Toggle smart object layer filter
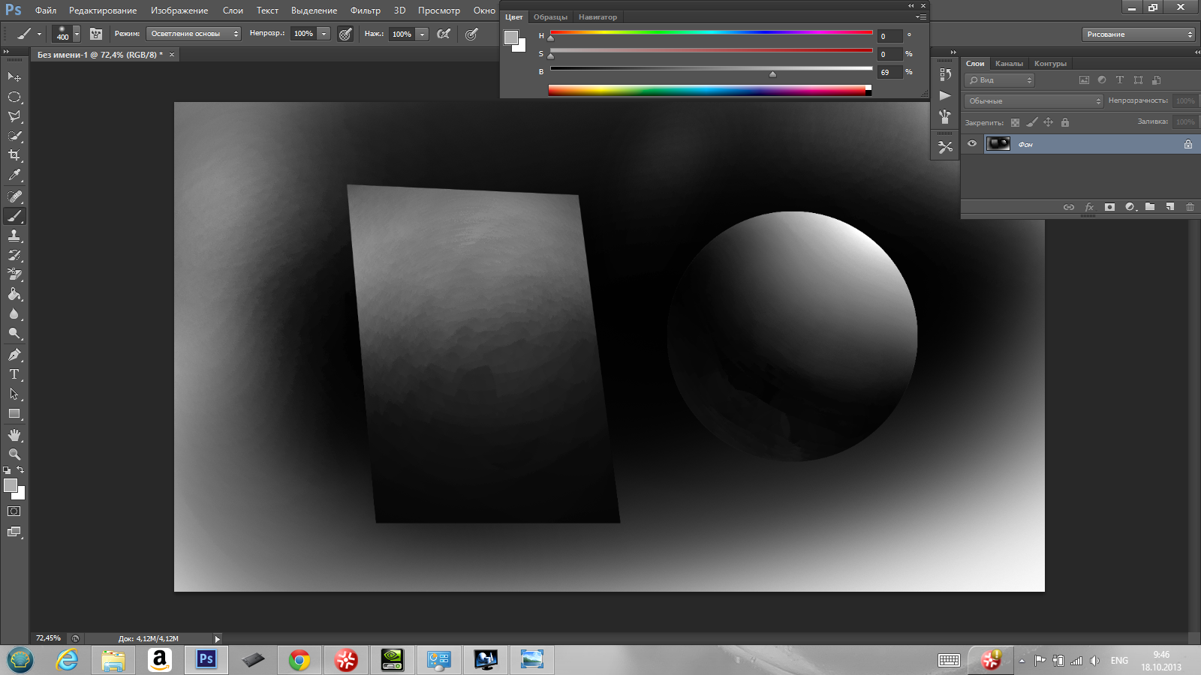Screen dimensions: 1201x675 [1156, 80]
